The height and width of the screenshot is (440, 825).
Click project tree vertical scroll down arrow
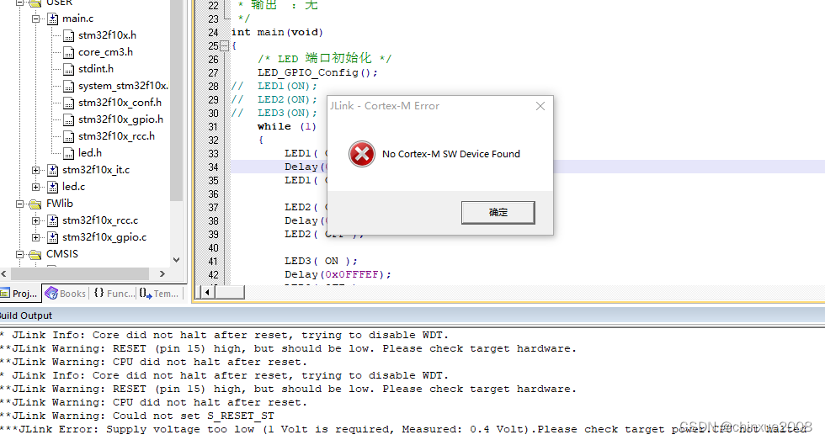point(177,260)
